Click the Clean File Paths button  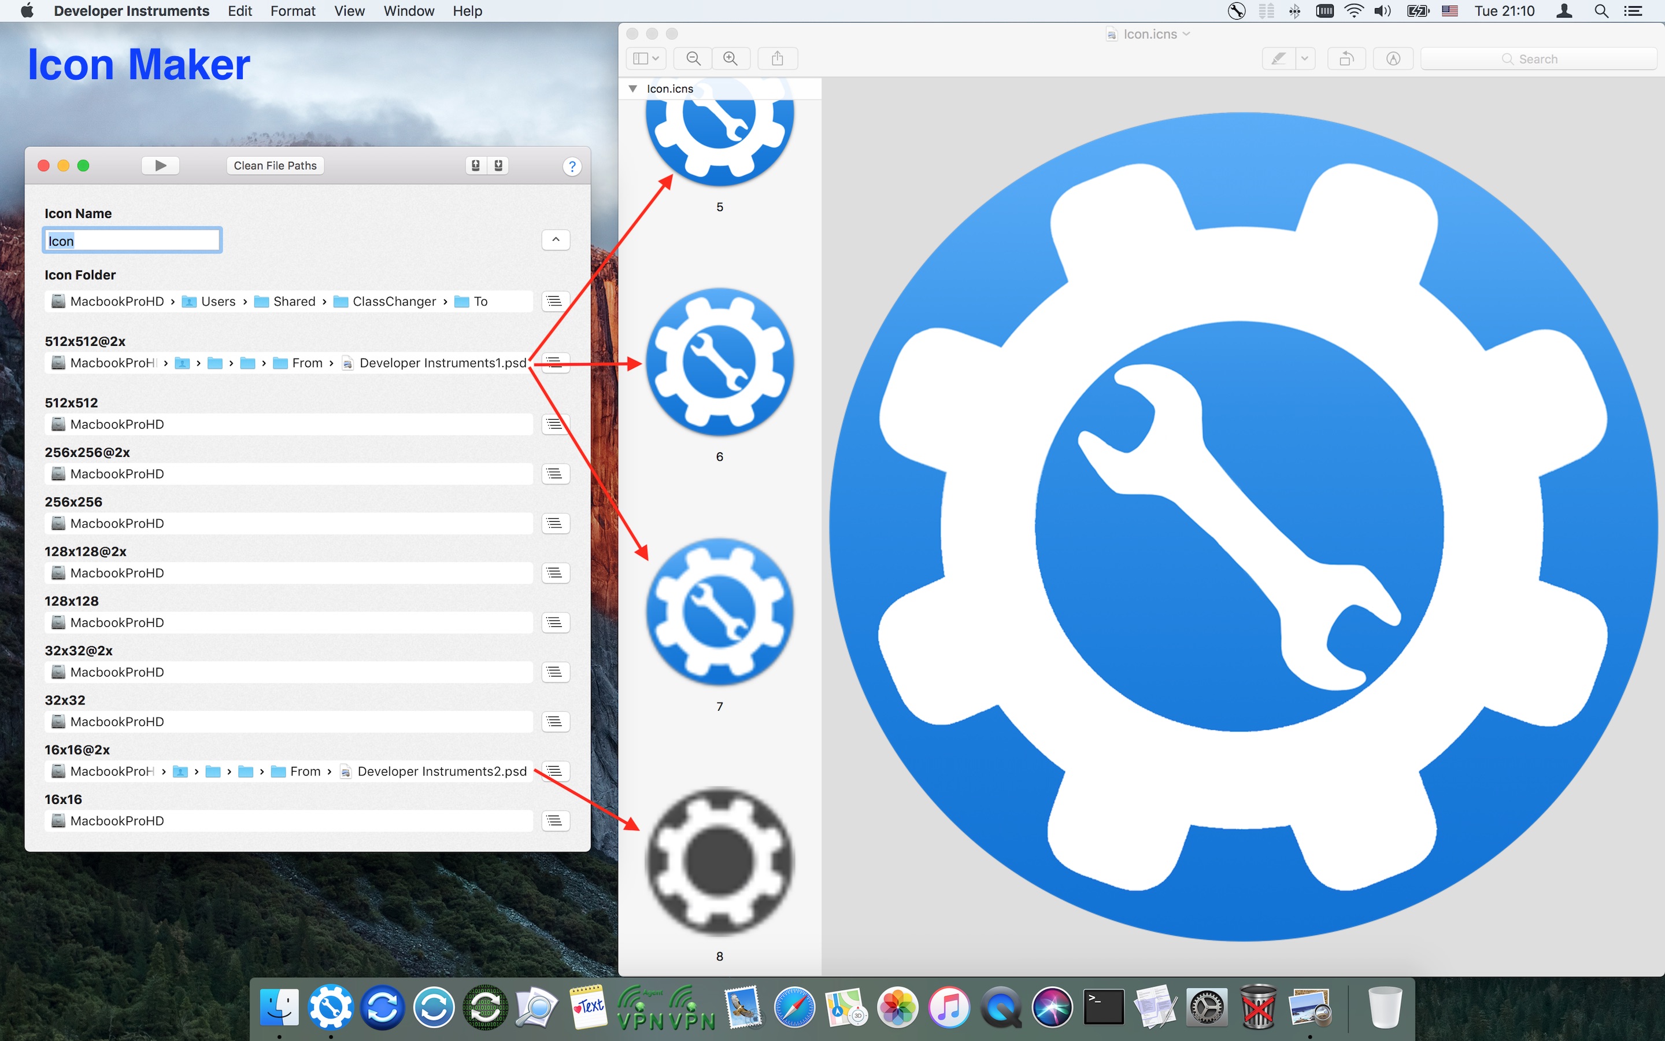point(275,165)
